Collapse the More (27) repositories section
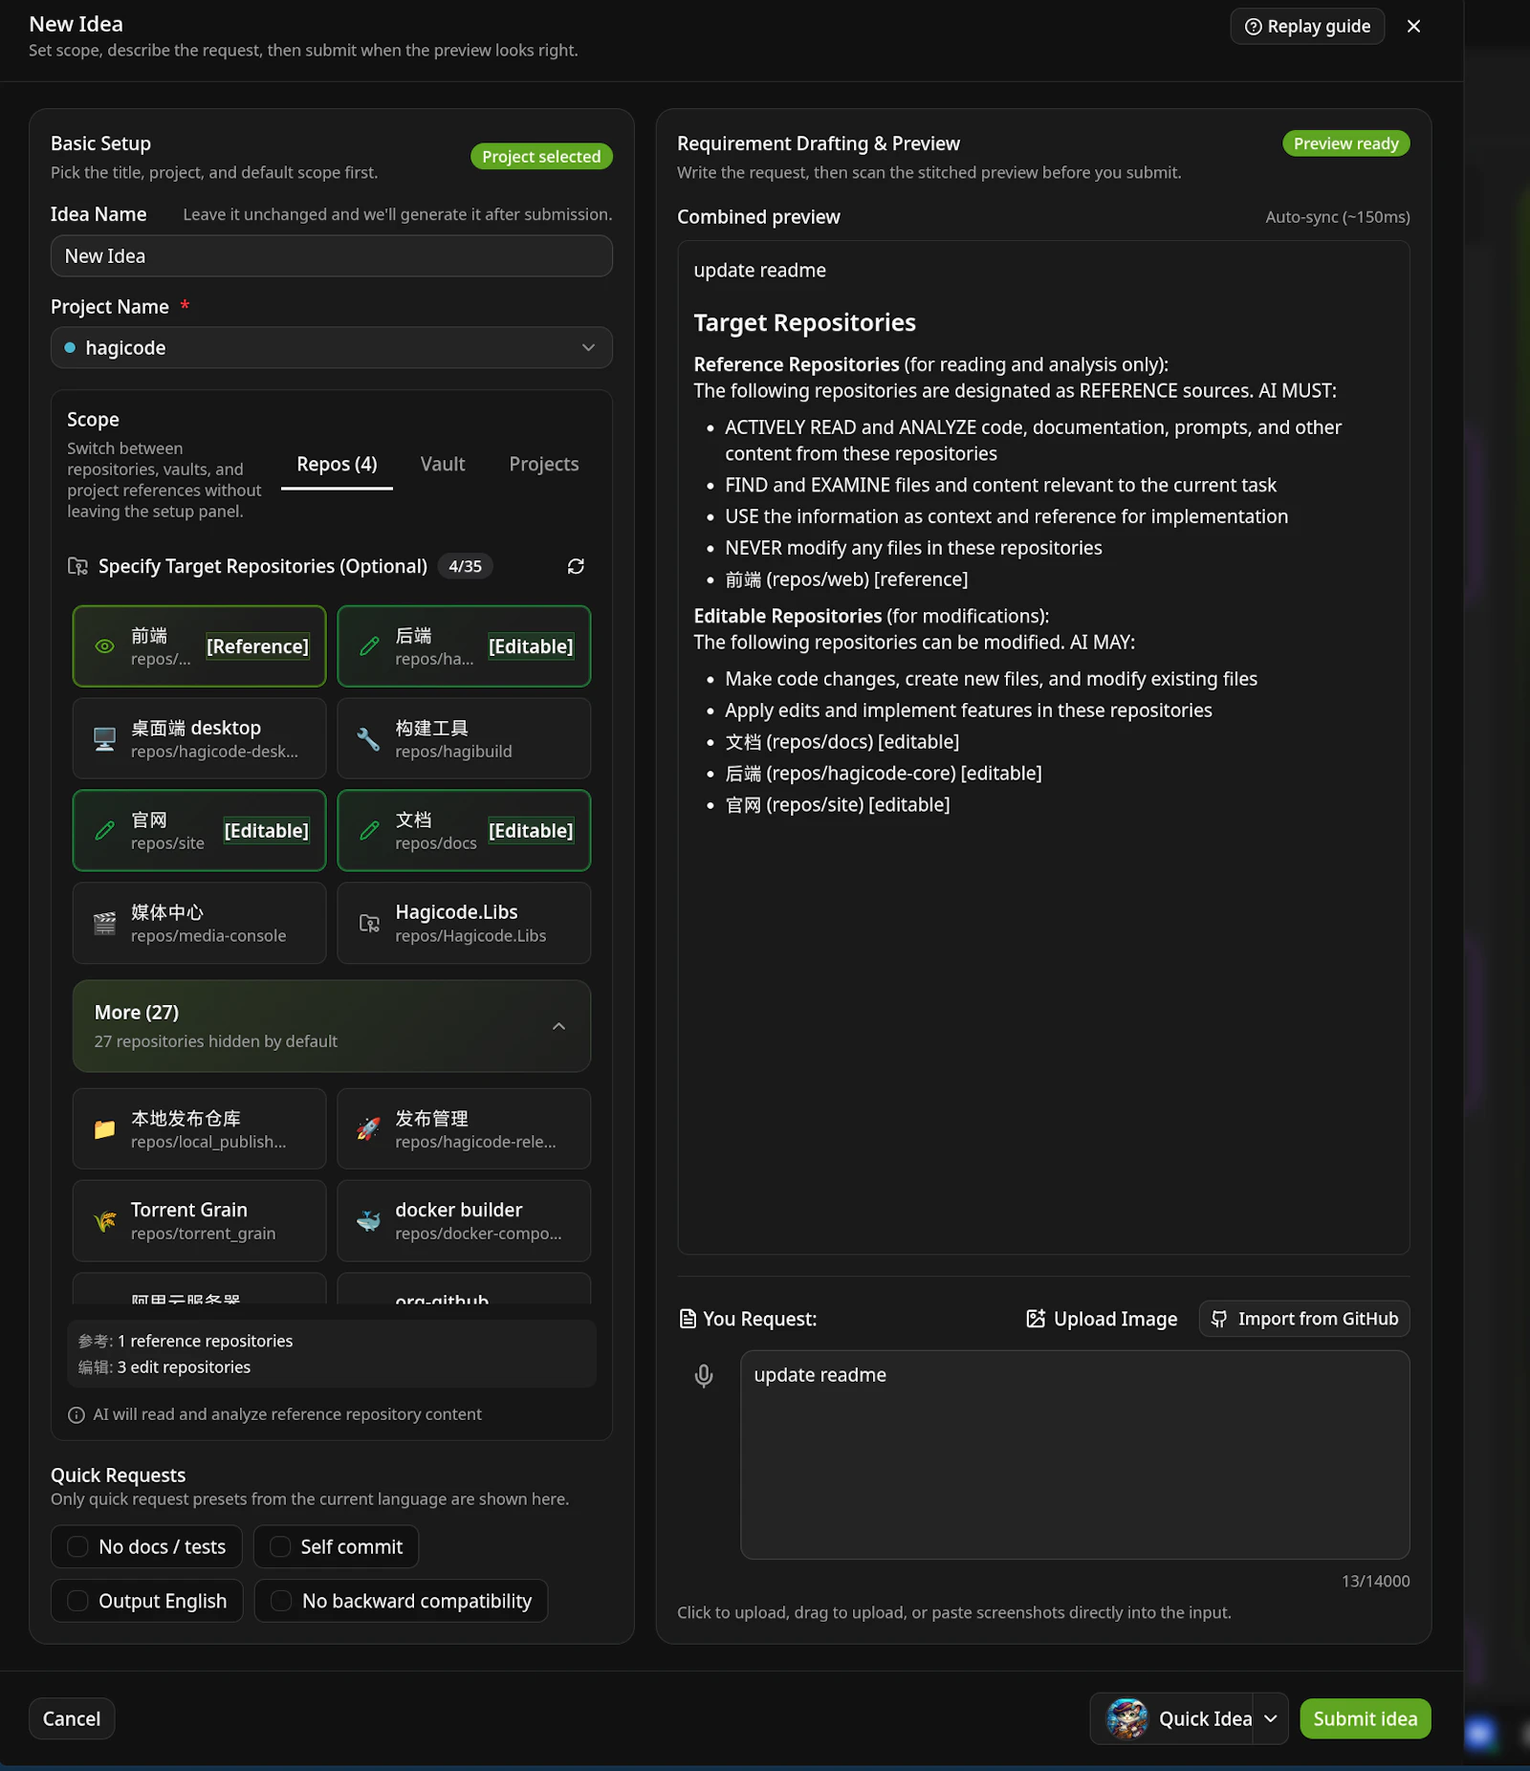Viewport: 1530px width, 1771px height. pos(558,1025)
